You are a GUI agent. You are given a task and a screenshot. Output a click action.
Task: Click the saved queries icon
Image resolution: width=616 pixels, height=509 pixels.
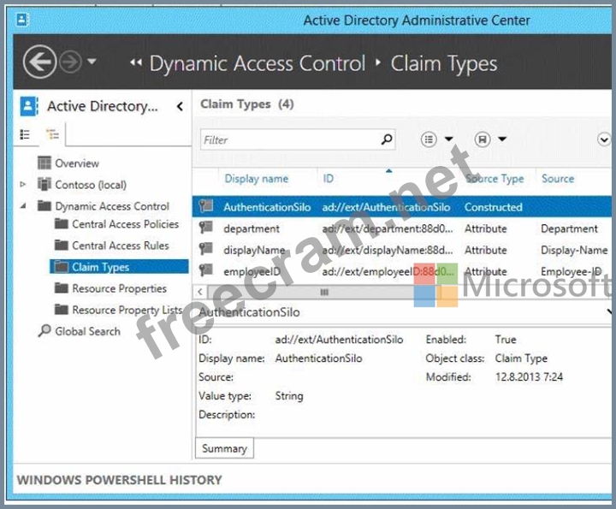coord(482,139)
